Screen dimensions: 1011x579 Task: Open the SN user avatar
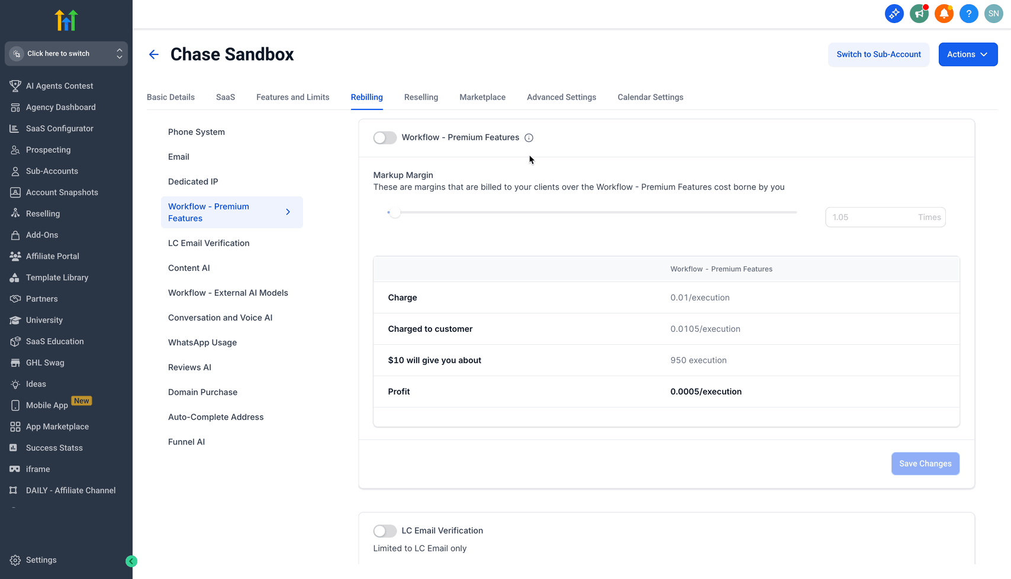pos(993,14)
